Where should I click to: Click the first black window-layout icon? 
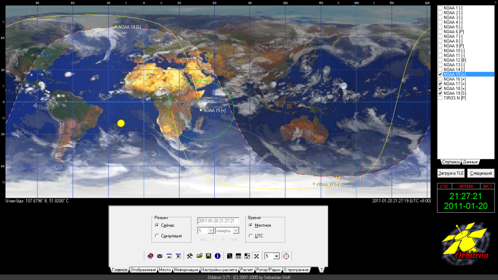tap(229, 256)
